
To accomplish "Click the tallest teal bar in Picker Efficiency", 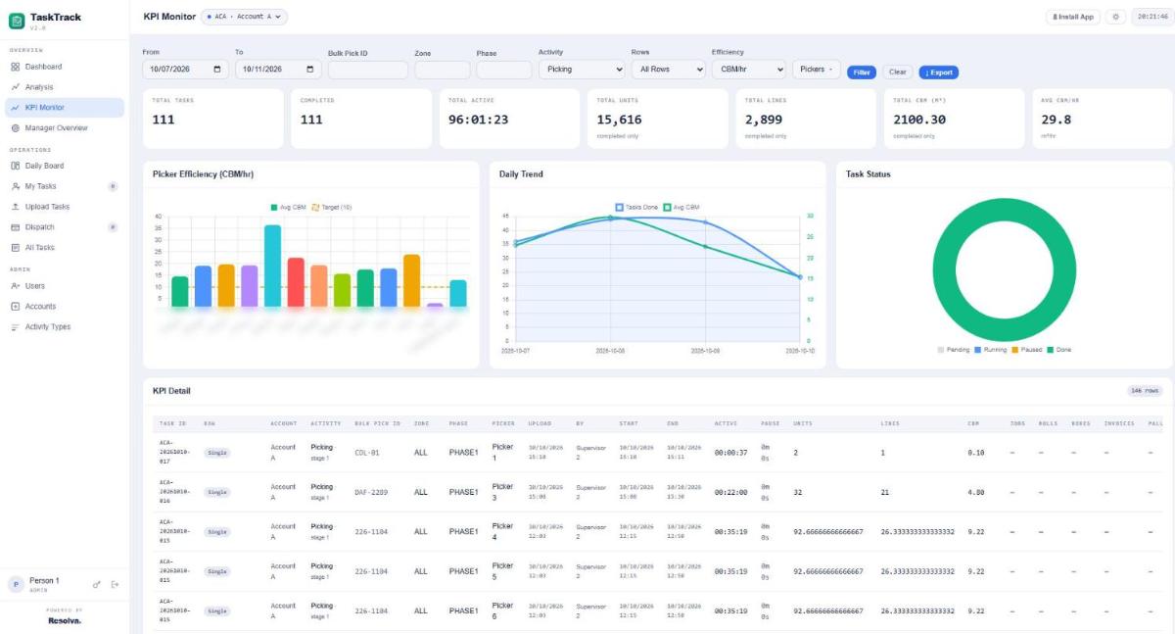I will click(272, 266).
